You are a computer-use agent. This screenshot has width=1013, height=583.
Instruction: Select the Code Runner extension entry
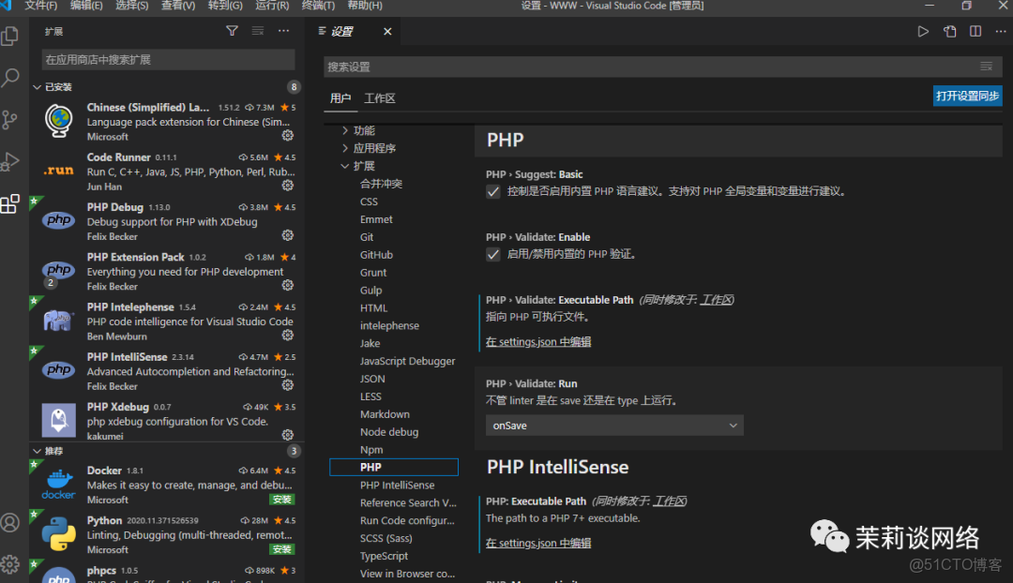[167, 172]
